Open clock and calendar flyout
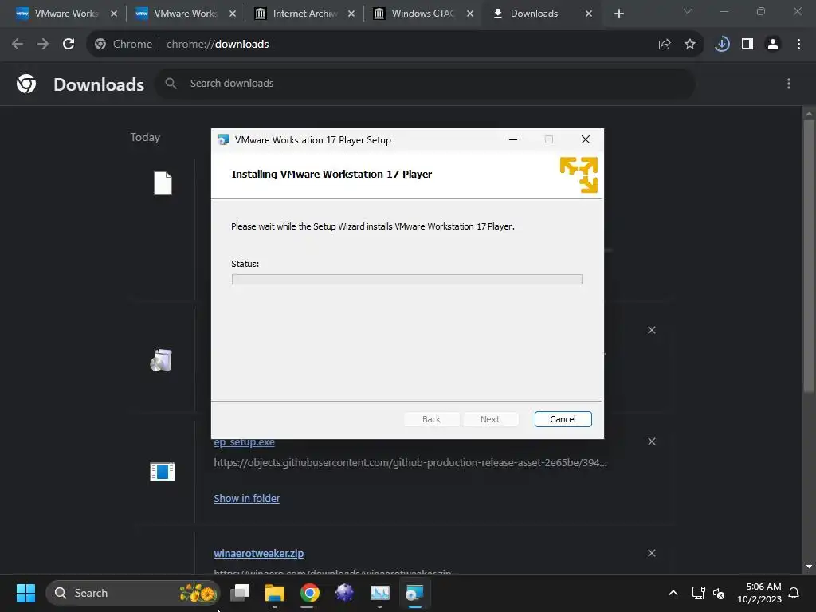The image size is (816, 612). click(x=759, y=593)
